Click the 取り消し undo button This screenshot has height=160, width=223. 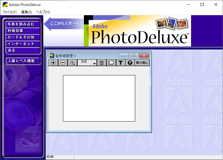pos(142,63)
